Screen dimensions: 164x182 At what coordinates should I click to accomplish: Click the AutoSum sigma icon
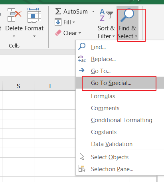point(58,11)
